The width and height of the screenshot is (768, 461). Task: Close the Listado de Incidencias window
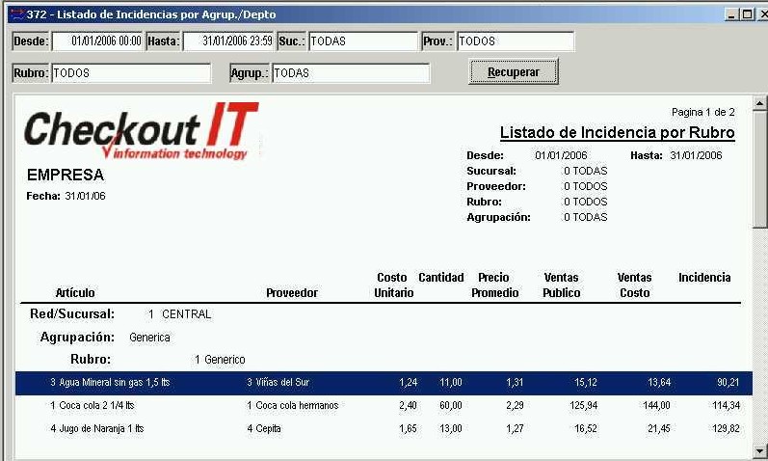pos(758,14)
